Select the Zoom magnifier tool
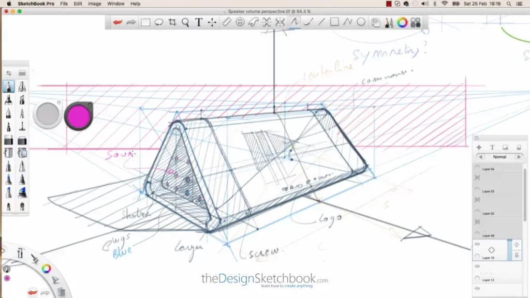 coord(185,22)
